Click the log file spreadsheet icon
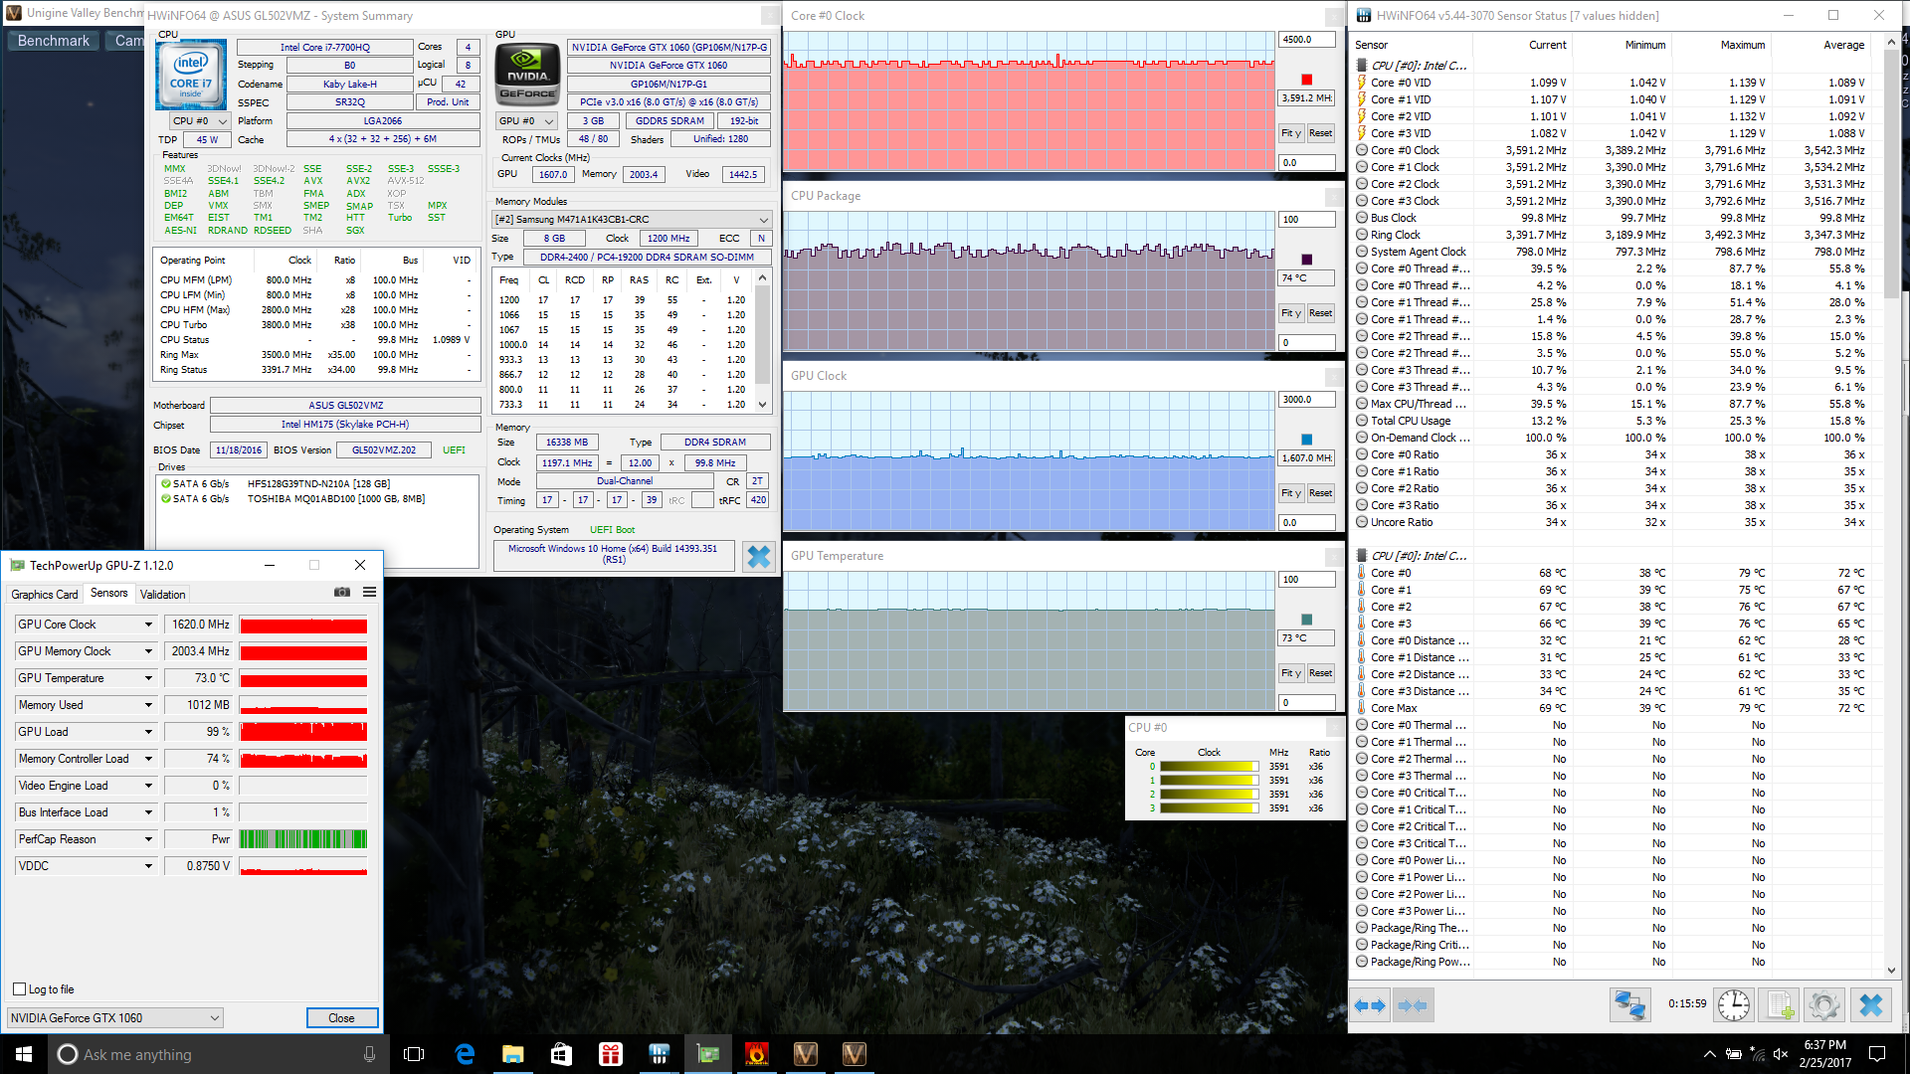1910x1074 pixels. click(1780, 1005)
